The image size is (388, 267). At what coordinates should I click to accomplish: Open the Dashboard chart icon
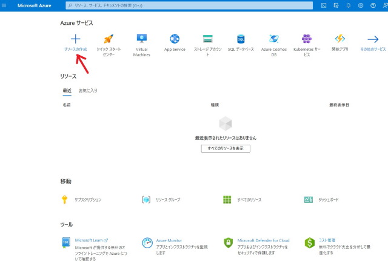pyautogui.click(x=309, y=200)
